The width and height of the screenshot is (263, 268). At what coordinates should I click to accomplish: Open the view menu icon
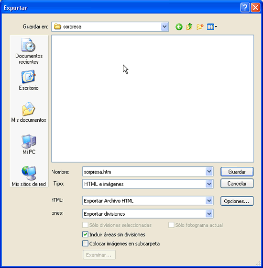click(212, 27)
